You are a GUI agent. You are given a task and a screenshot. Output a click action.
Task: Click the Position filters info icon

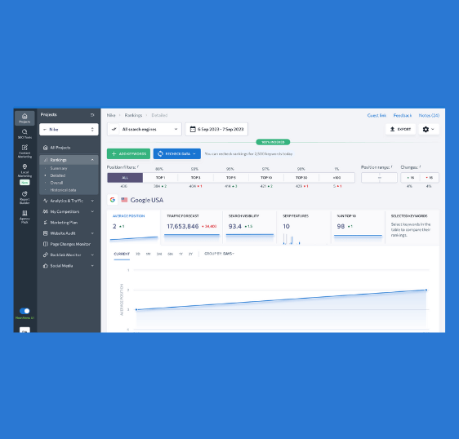pos(138,166)
